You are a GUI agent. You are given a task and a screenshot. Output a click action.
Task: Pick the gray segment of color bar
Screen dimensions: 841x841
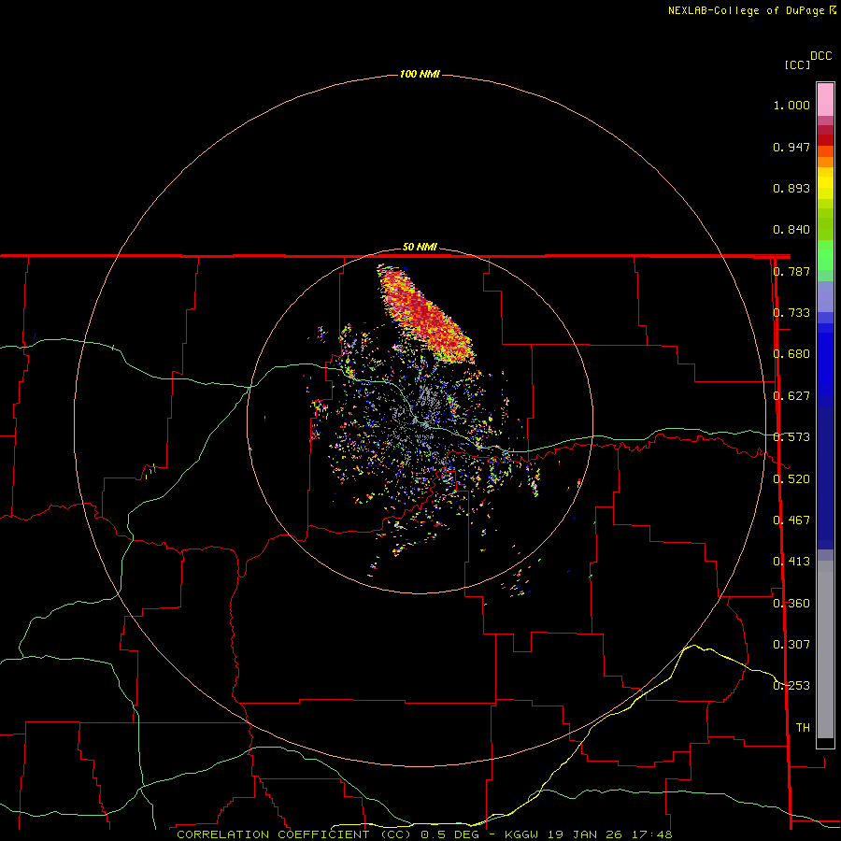[x=825, y=649]
